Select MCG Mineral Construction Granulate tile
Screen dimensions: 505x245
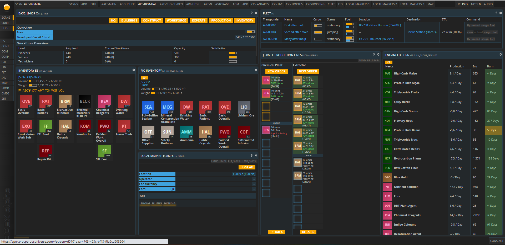tap(167, 107)
